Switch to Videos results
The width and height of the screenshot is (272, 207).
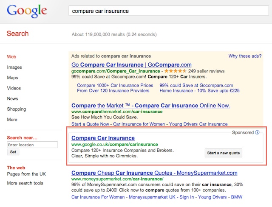[14, 88]
